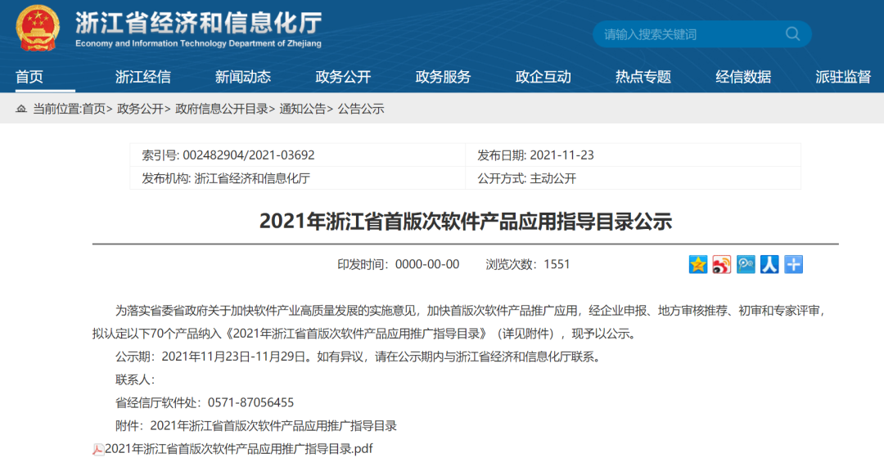
Task: Select 新闻动态 in the navigation bar
Action: click(x=243, y=77)
